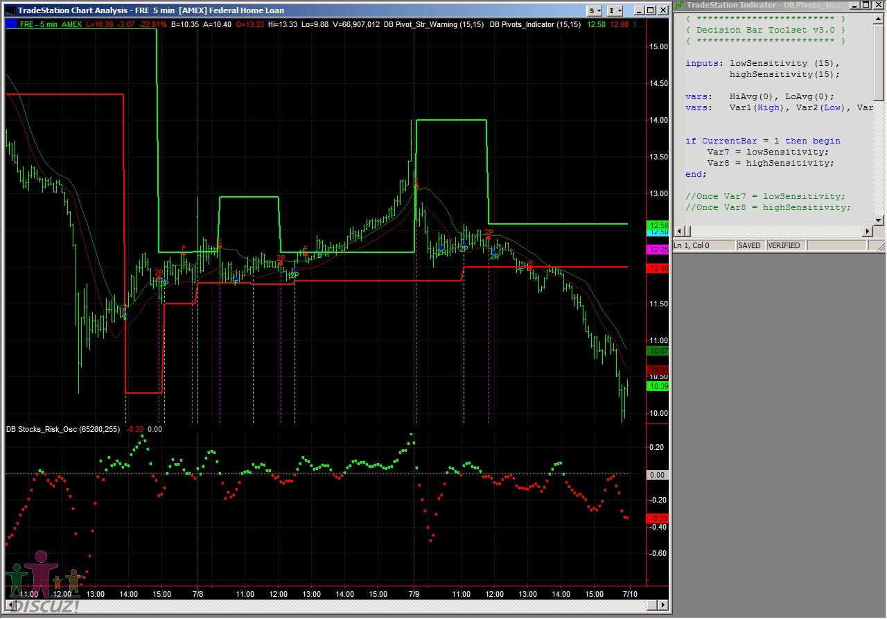This screenshot has width=887, height=619.
Task: Click the SAVED status field
Action: tap(749, 245)
